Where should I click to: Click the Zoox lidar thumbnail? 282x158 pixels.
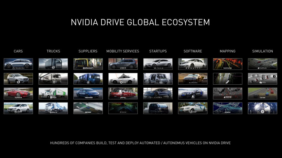tap(123, 108)
